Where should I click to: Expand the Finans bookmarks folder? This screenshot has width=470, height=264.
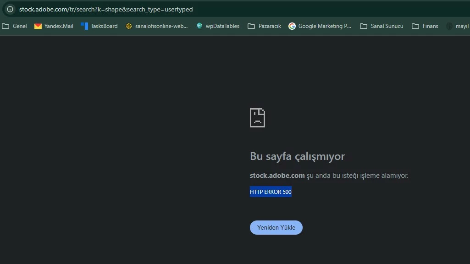(425, 26)
